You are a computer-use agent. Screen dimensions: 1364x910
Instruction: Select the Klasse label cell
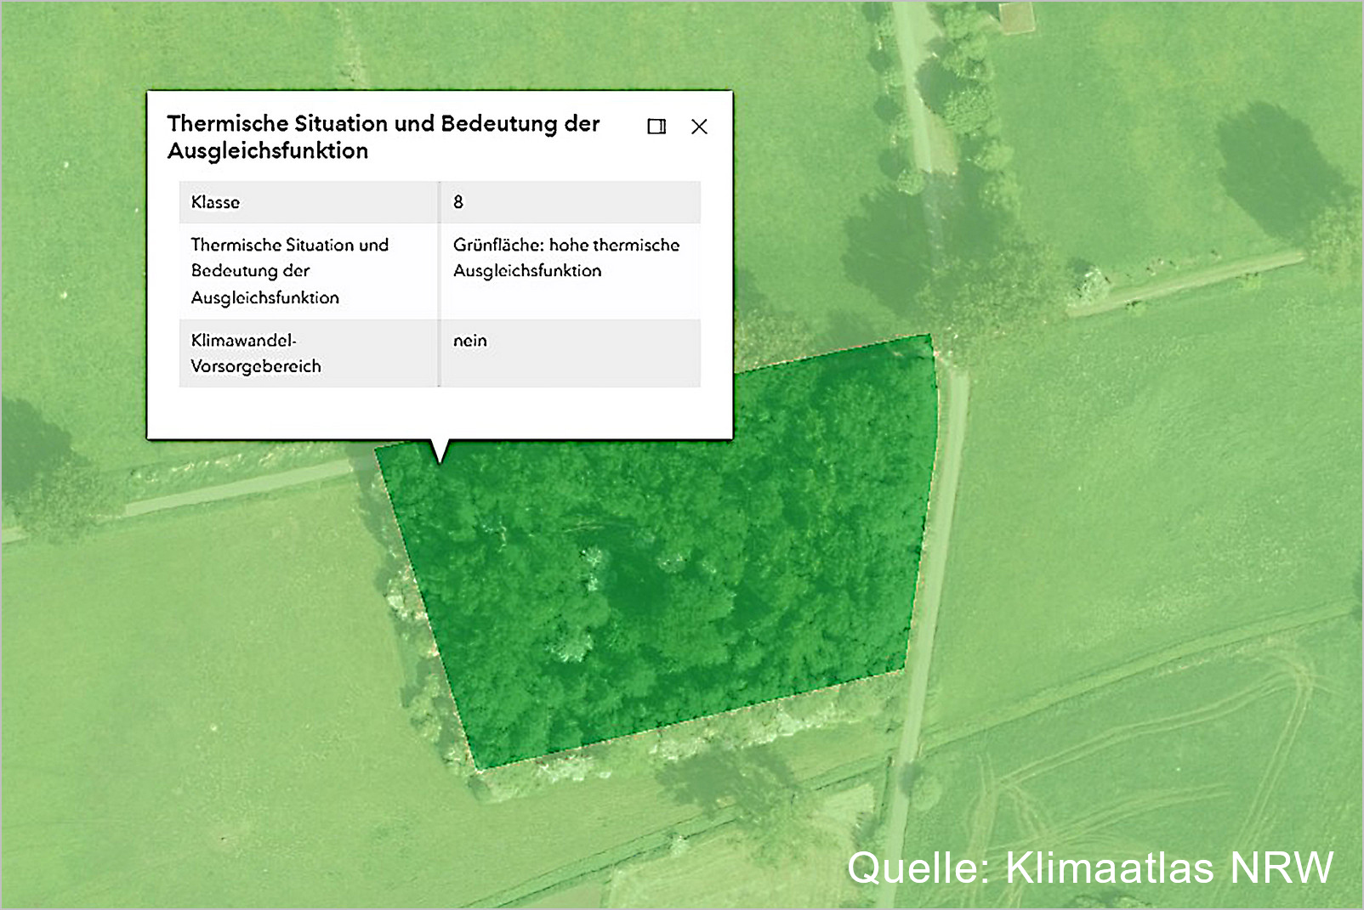click(x=308, y=202)
